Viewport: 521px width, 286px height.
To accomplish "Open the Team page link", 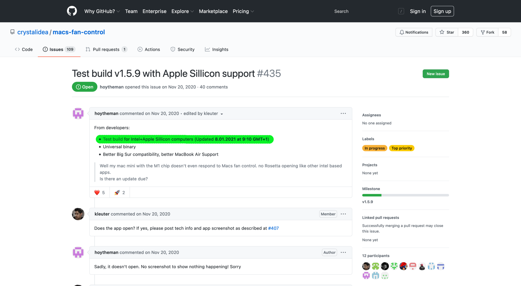I will coord(131,11).
